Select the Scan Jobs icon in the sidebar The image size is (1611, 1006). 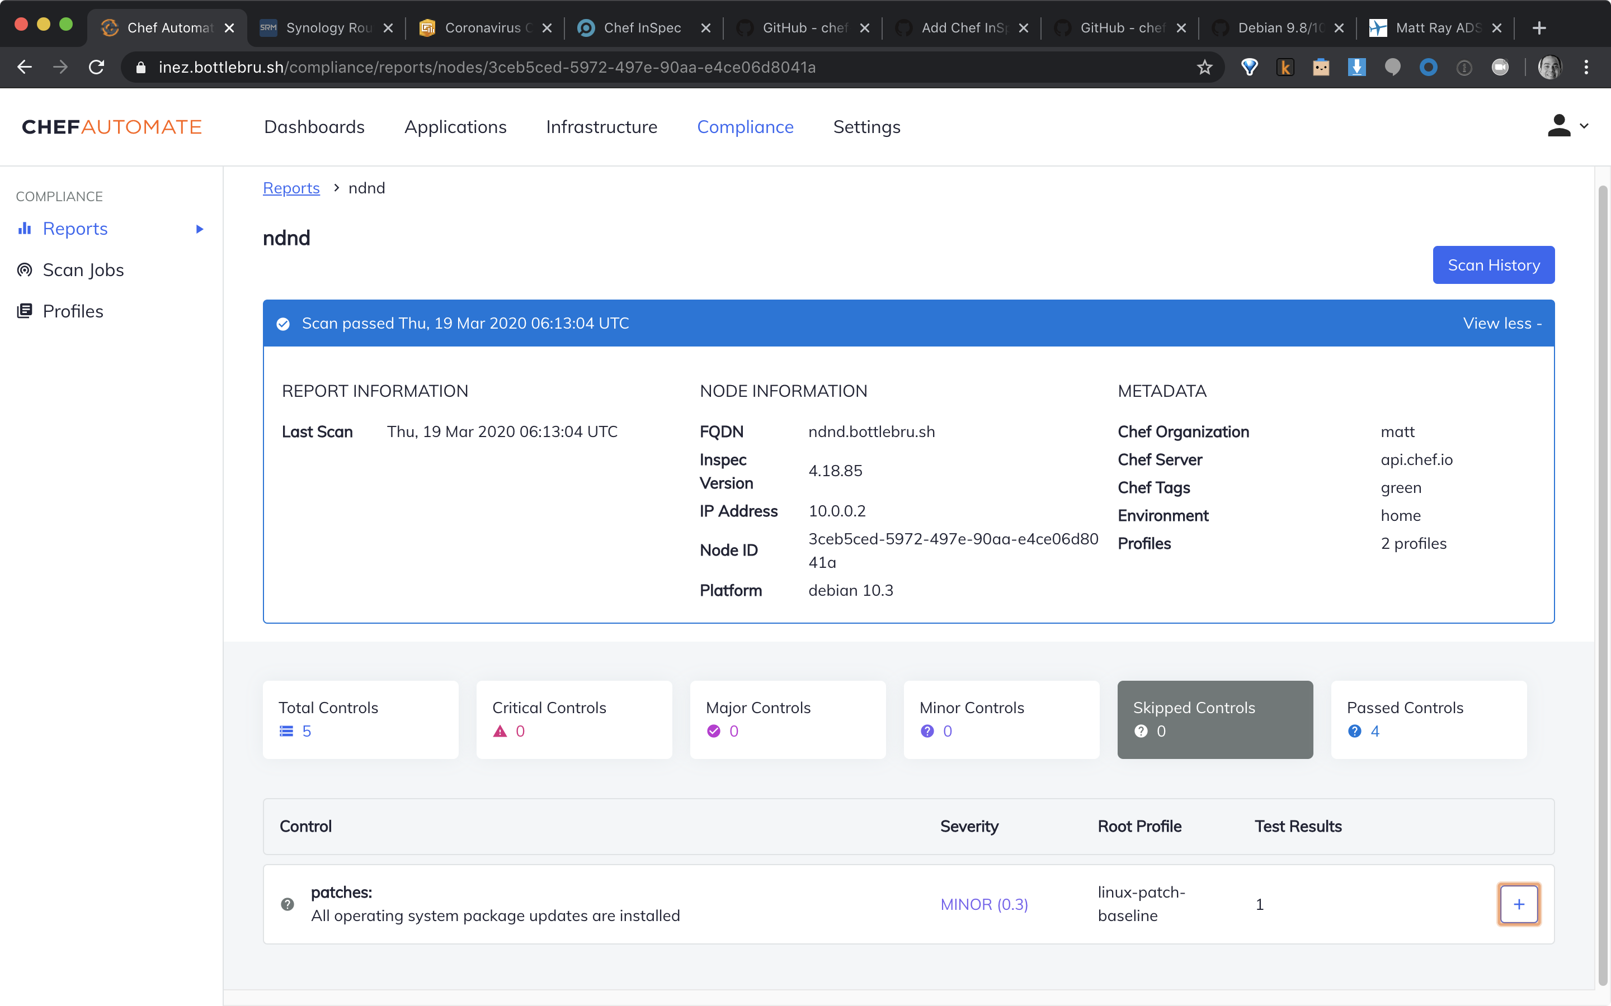click(x=24, y=270)
